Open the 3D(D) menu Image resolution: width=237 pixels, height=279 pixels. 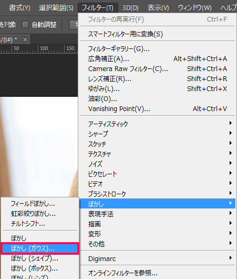click(130, 8)
